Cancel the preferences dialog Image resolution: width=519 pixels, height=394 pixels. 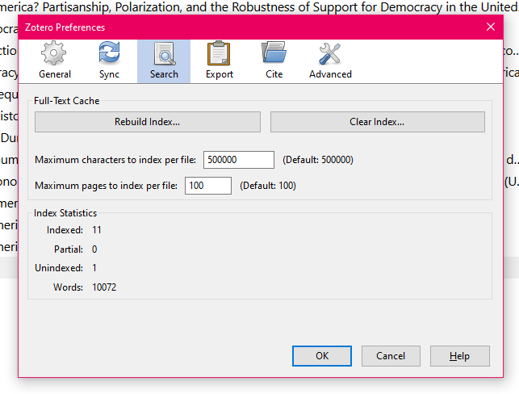391,356
